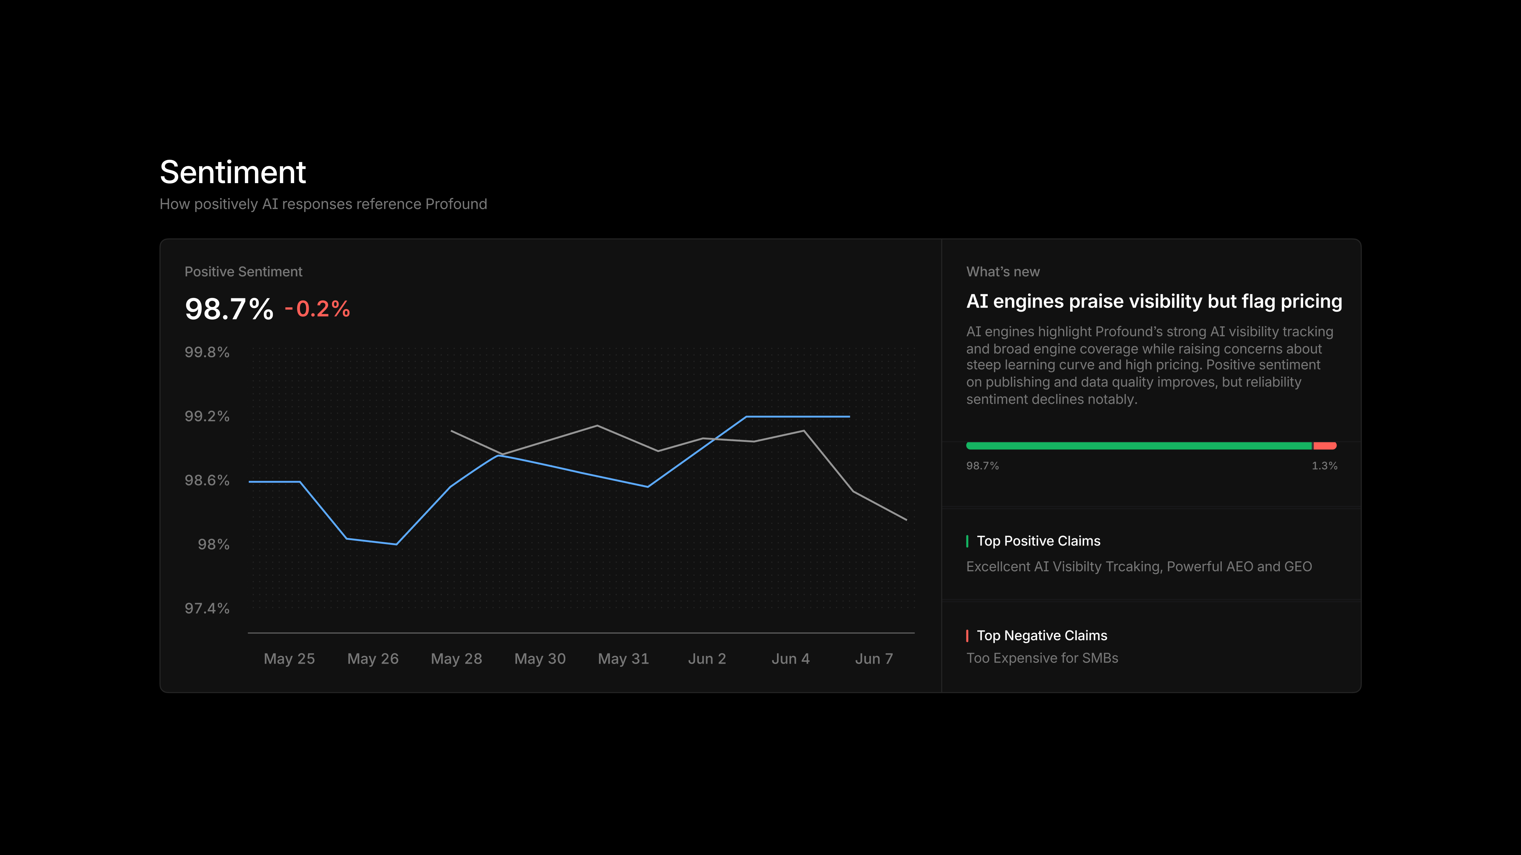The image size is (1521, 855).
Task: Select the May 30 date on the x-axis
Action: [x=540, y=659]
